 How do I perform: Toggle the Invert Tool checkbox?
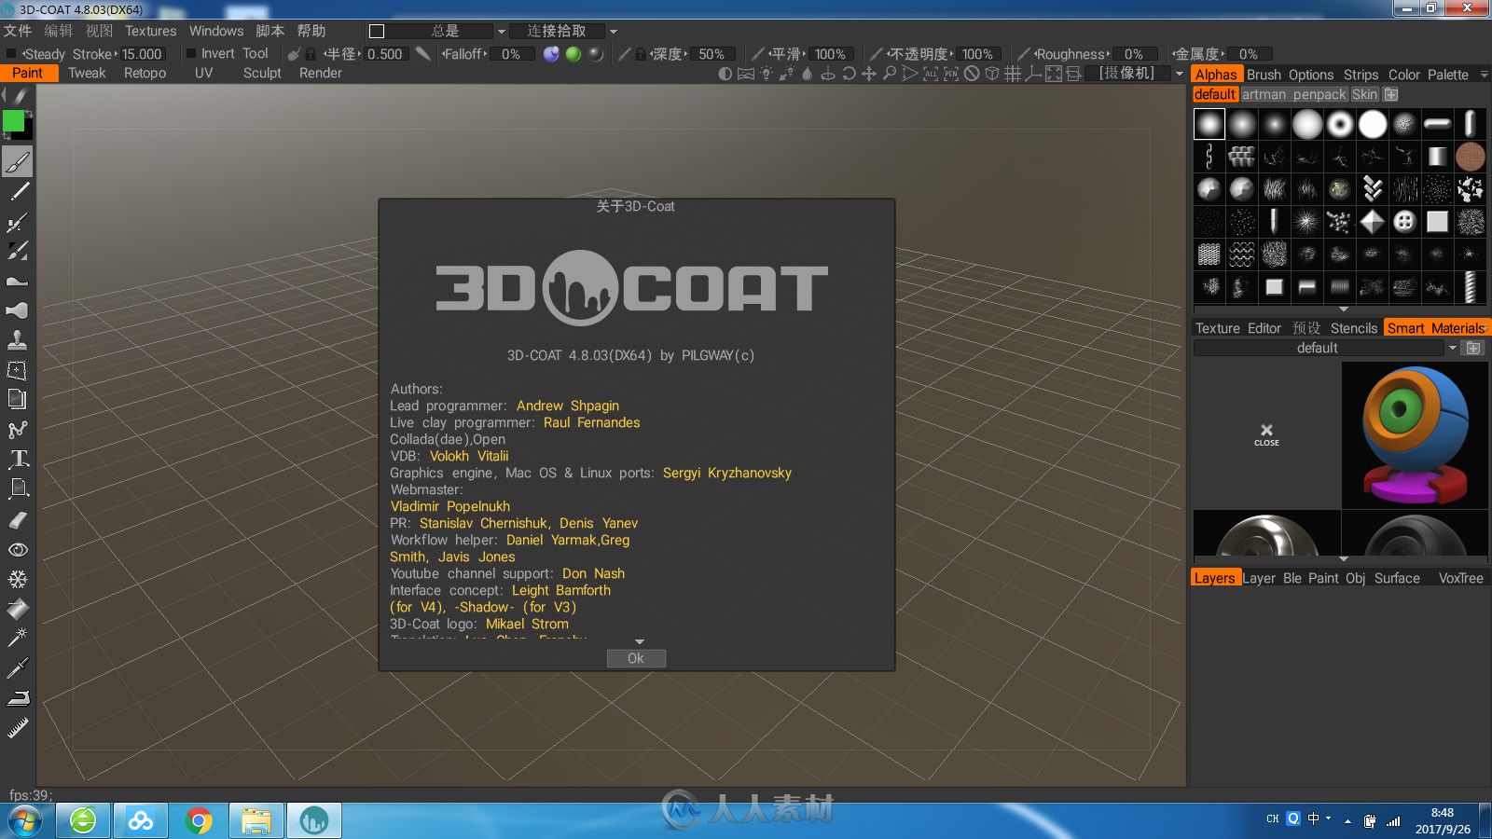point(191,54)
